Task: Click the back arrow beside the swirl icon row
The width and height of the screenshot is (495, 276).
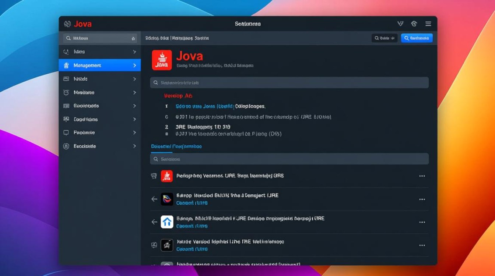Action: [154, 199]
